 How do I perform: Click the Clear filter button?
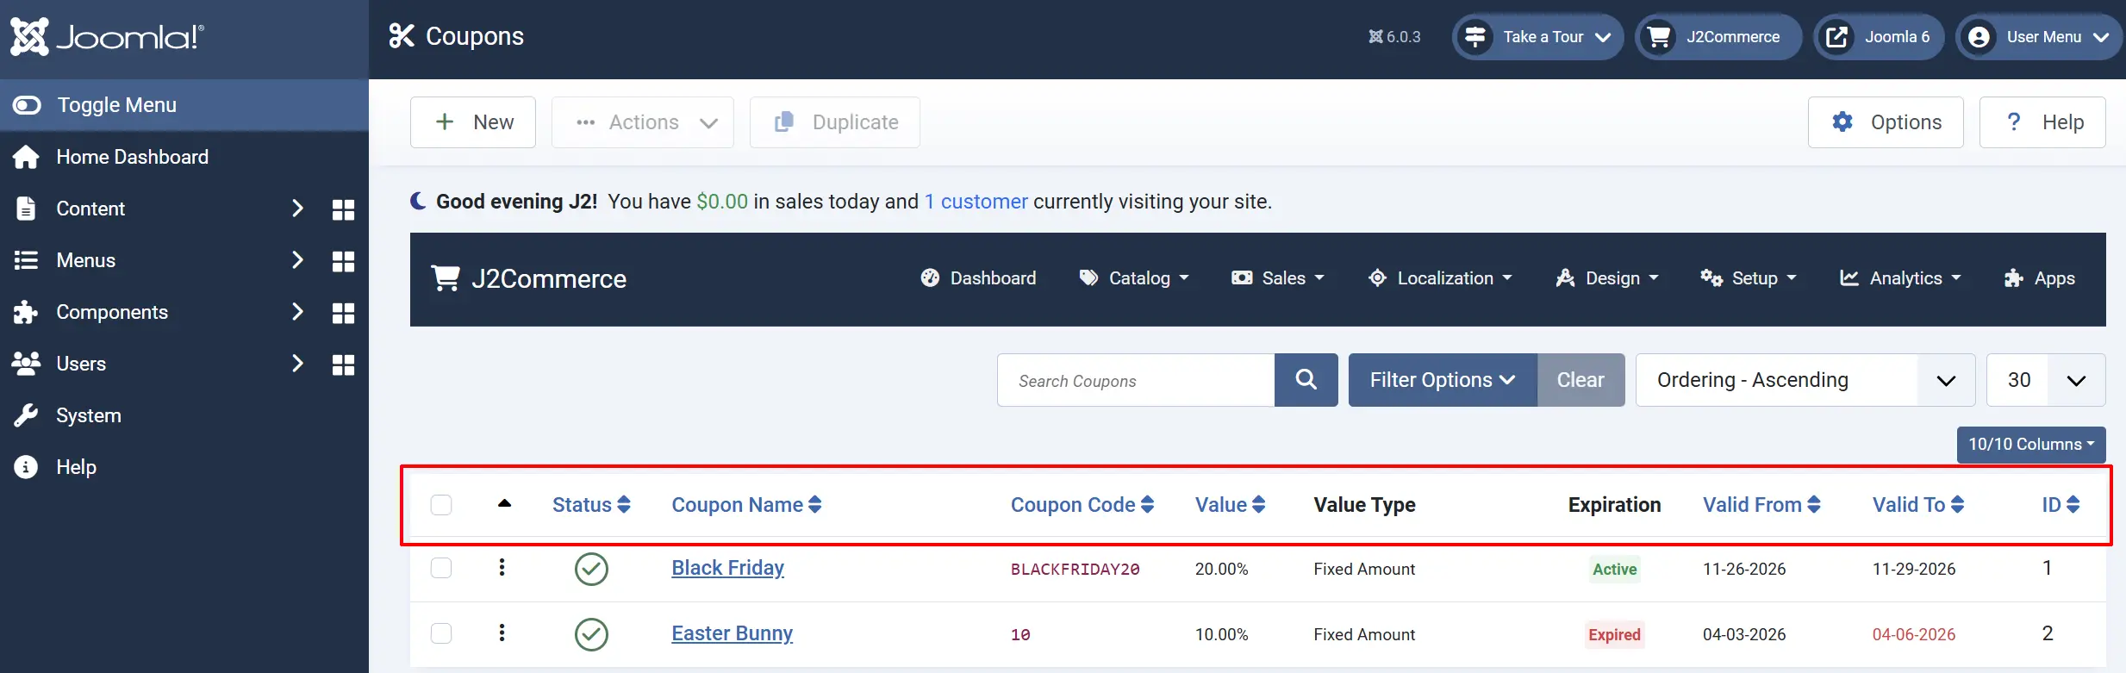(1580, 380)
